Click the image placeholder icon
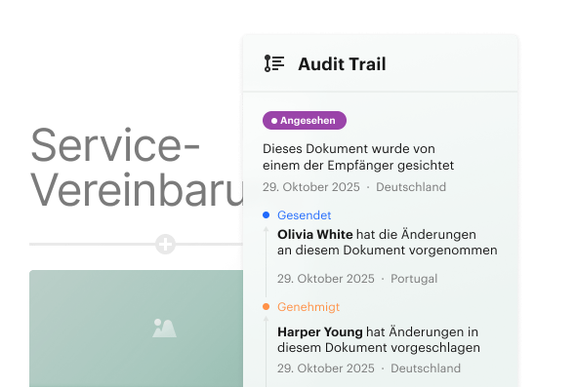576x387 pixels. pyautogui.click(x=164, y=328)
